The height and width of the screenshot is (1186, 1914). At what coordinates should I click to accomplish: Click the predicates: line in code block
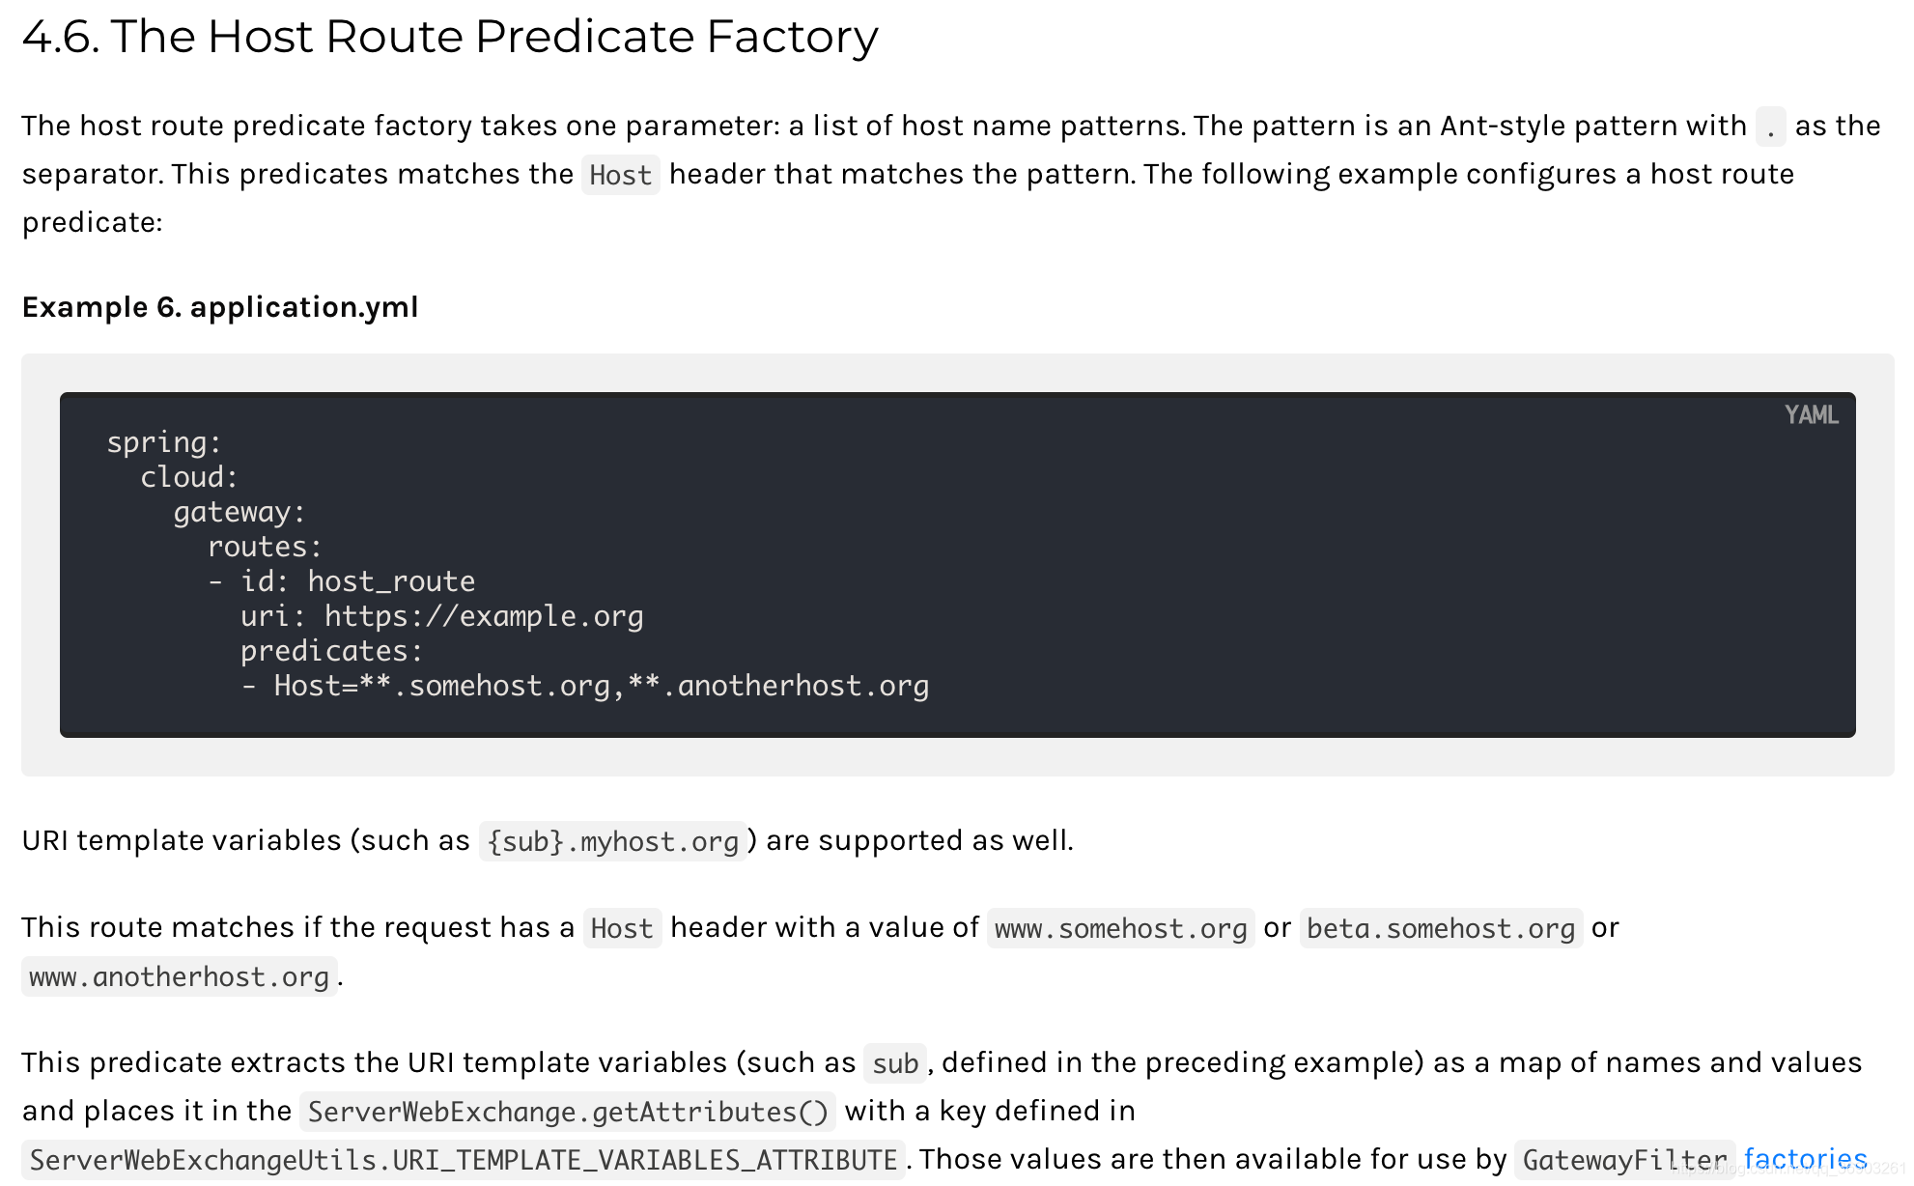[332, 651]
